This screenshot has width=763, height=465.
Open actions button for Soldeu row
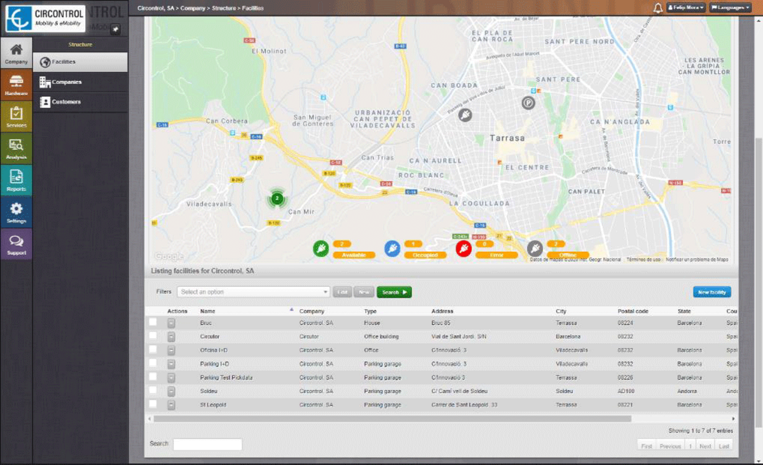[171, 391]
